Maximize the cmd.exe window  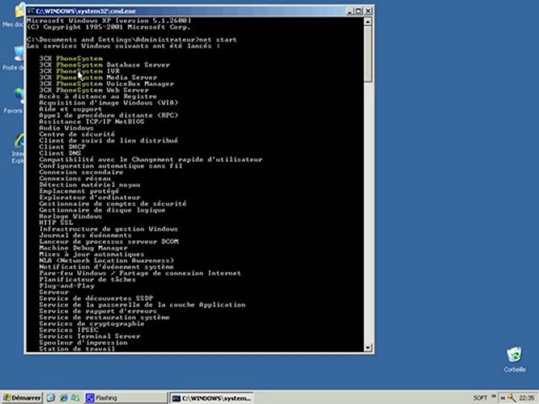[358, 11]
